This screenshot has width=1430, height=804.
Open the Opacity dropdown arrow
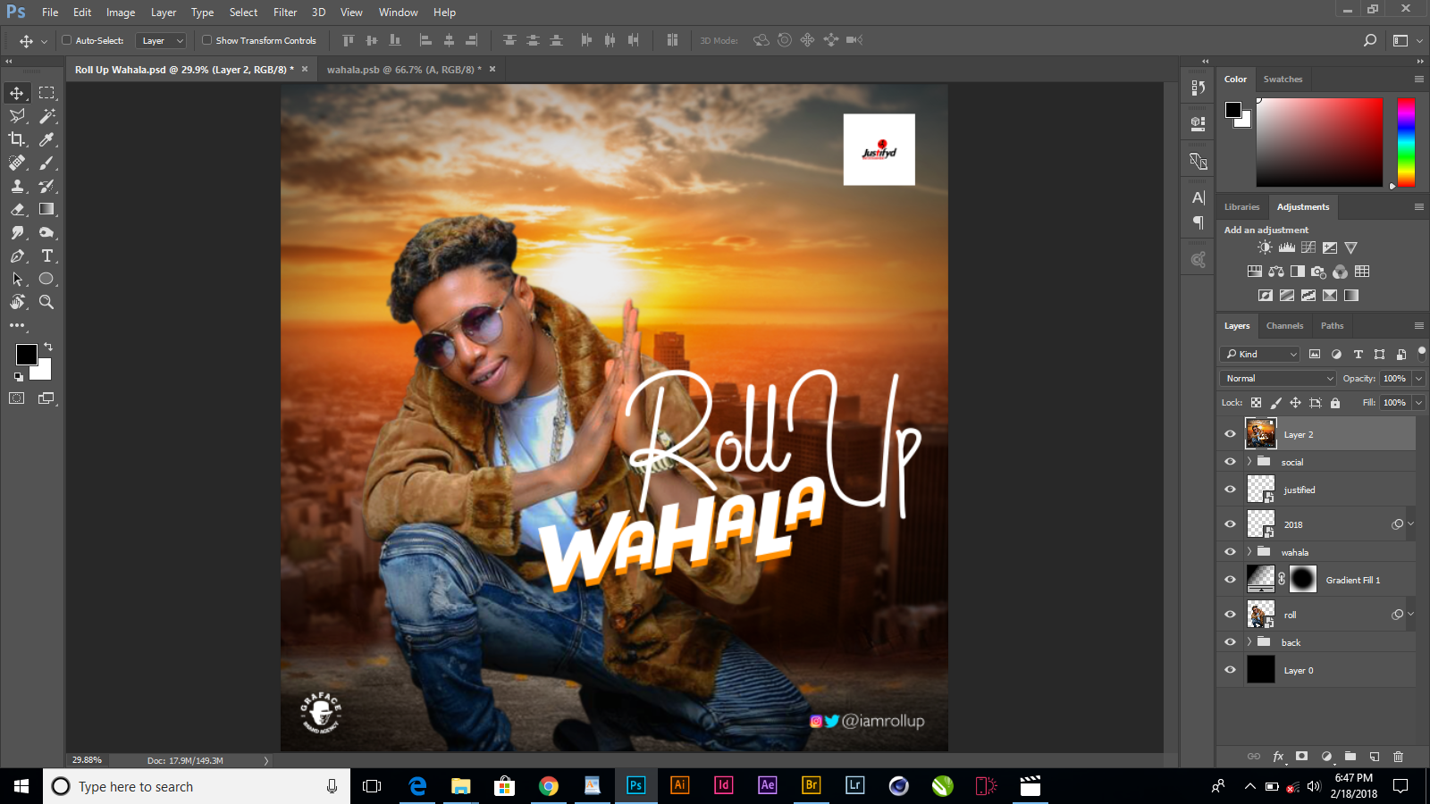coord(1418,379)
